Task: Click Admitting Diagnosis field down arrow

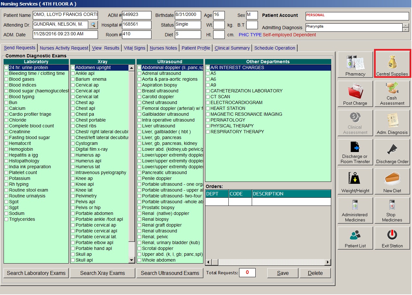Action: coord(406,29)
